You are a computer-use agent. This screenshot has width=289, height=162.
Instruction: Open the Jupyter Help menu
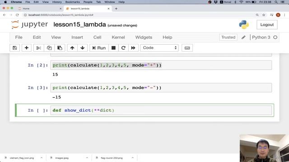coord(168,37)
